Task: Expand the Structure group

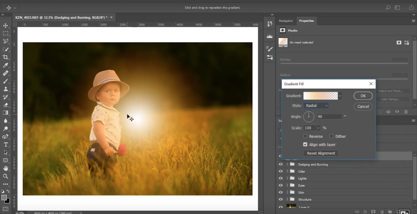Action: [287, 199]
